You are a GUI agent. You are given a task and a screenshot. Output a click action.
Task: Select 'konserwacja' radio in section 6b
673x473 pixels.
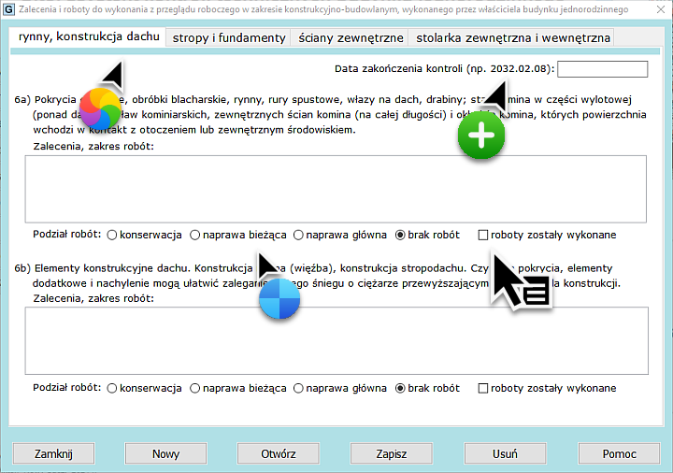tap(112, 388)
